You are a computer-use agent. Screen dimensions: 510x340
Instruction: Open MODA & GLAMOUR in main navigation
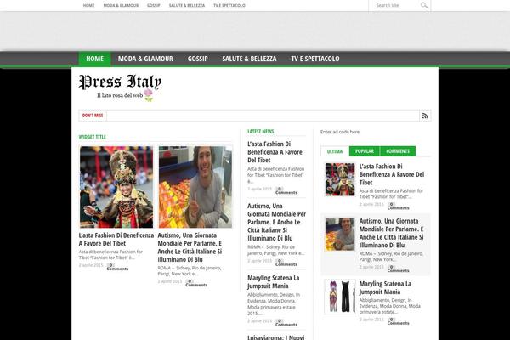[145, 59]
